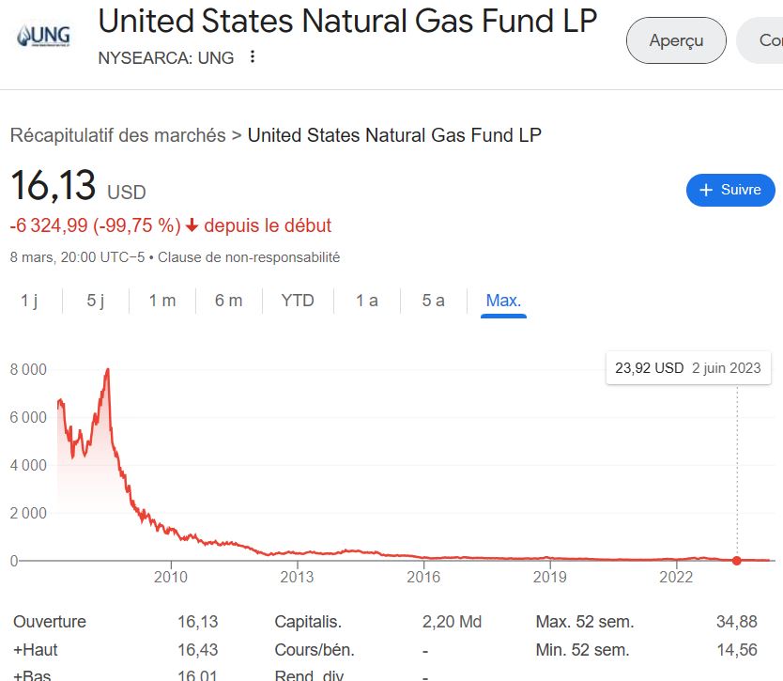
Task: Show the YTD chart range
Action: (298, 301)
